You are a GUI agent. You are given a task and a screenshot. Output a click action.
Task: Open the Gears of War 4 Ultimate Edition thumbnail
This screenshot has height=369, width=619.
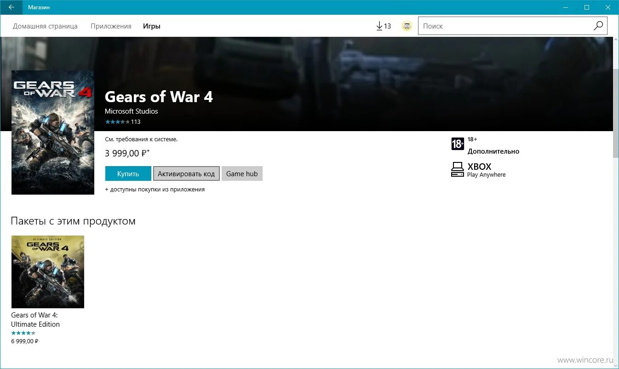48,271
